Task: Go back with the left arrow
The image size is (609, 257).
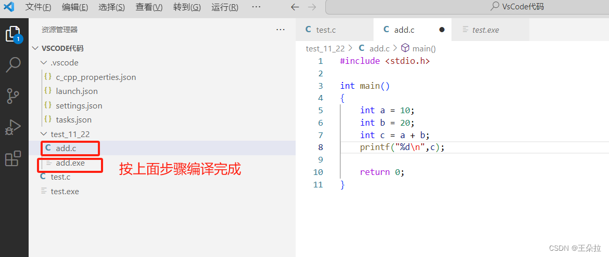Action: [295, 7]
